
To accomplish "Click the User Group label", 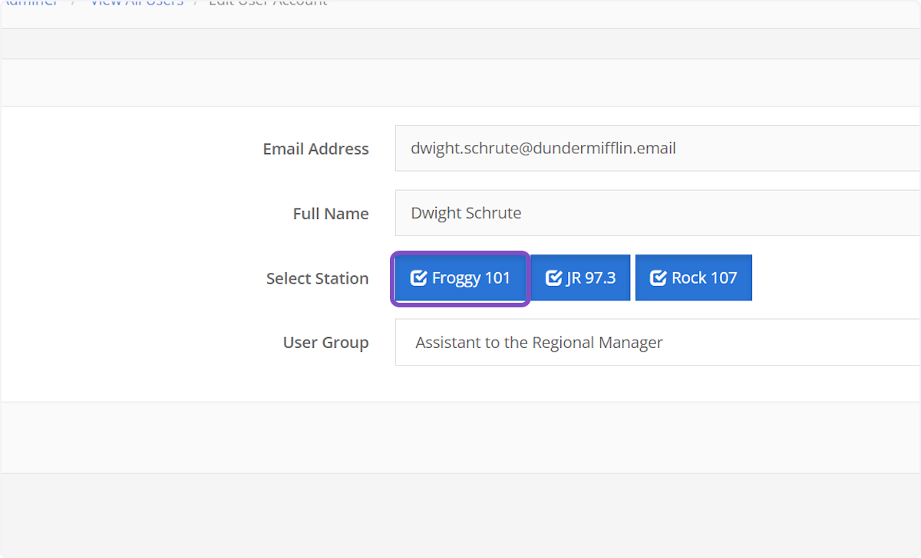I will click(x=325, y=343).
